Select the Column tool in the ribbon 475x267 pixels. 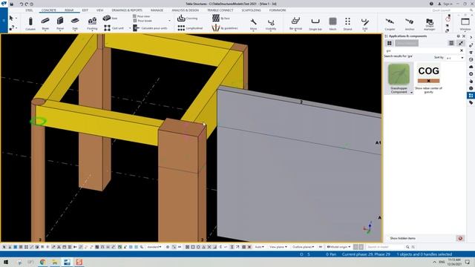pyautogui.click(x=30, y=23)
